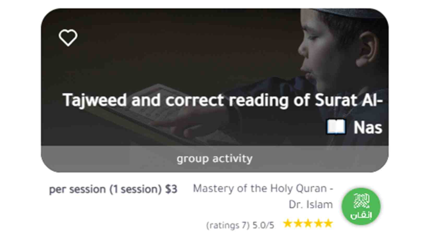The image size is (428, 237).
Task: Click the fourth gold rating star
Action: pos(318,223)
